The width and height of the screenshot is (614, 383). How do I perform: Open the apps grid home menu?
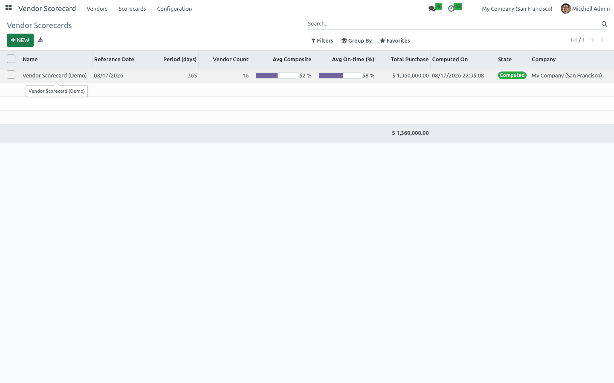9,8
